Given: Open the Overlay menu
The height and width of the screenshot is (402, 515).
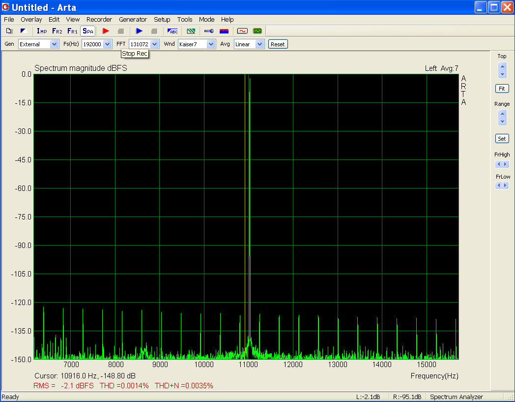Looking at the screenshot, I should pyautogui.click(x=31, y=19).
